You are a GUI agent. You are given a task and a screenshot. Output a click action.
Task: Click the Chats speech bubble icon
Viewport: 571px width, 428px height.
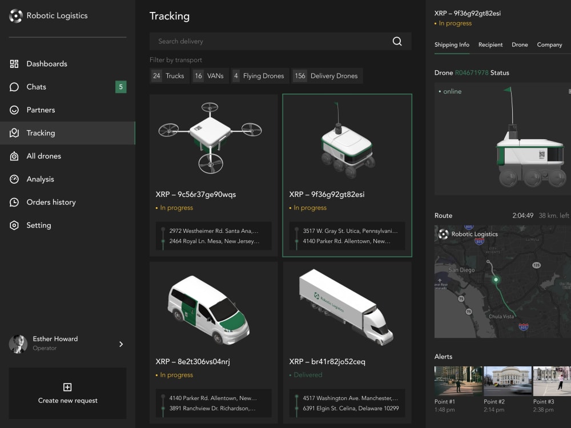pos(14,87)
